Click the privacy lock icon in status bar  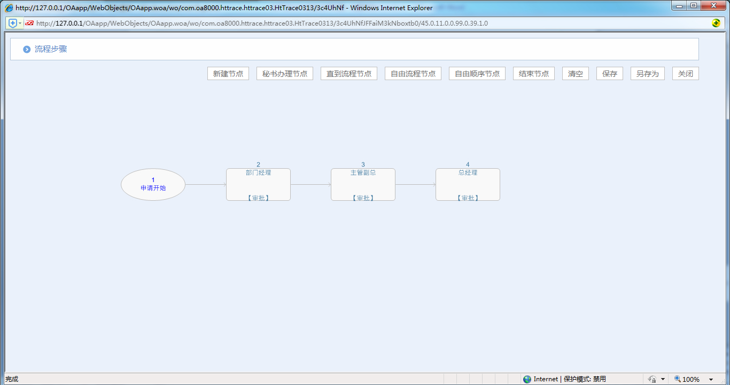(x=652, y=379)
